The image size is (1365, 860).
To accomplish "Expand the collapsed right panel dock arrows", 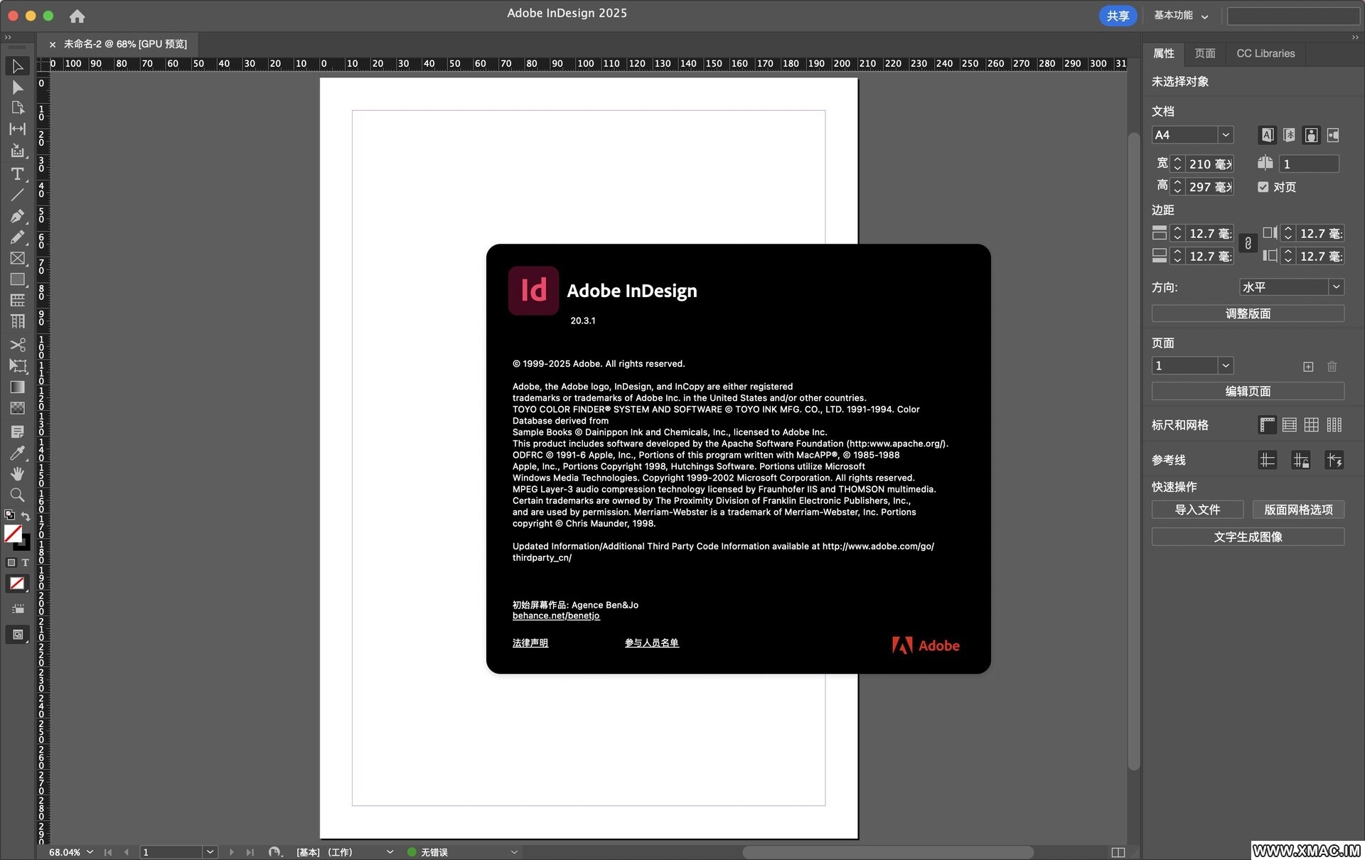I will tap(1354, 38).
